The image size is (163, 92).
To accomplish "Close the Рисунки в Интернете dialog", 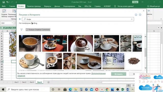I will 144,11.
